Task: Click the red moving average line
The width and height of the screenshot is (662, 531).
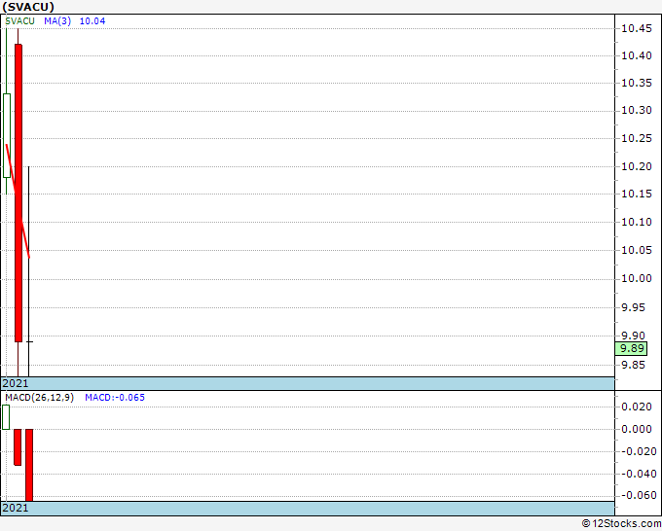Action: point(18,201)
